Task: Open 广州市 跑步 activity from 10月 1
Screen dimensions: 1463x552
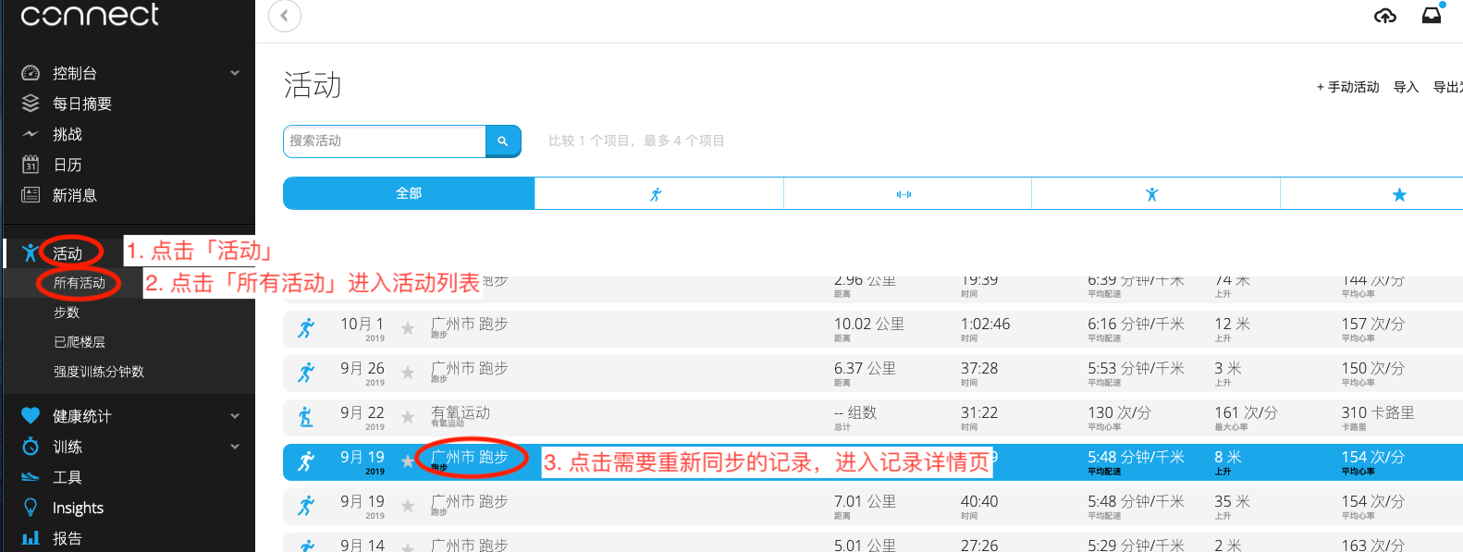Action: pos(469,325)
